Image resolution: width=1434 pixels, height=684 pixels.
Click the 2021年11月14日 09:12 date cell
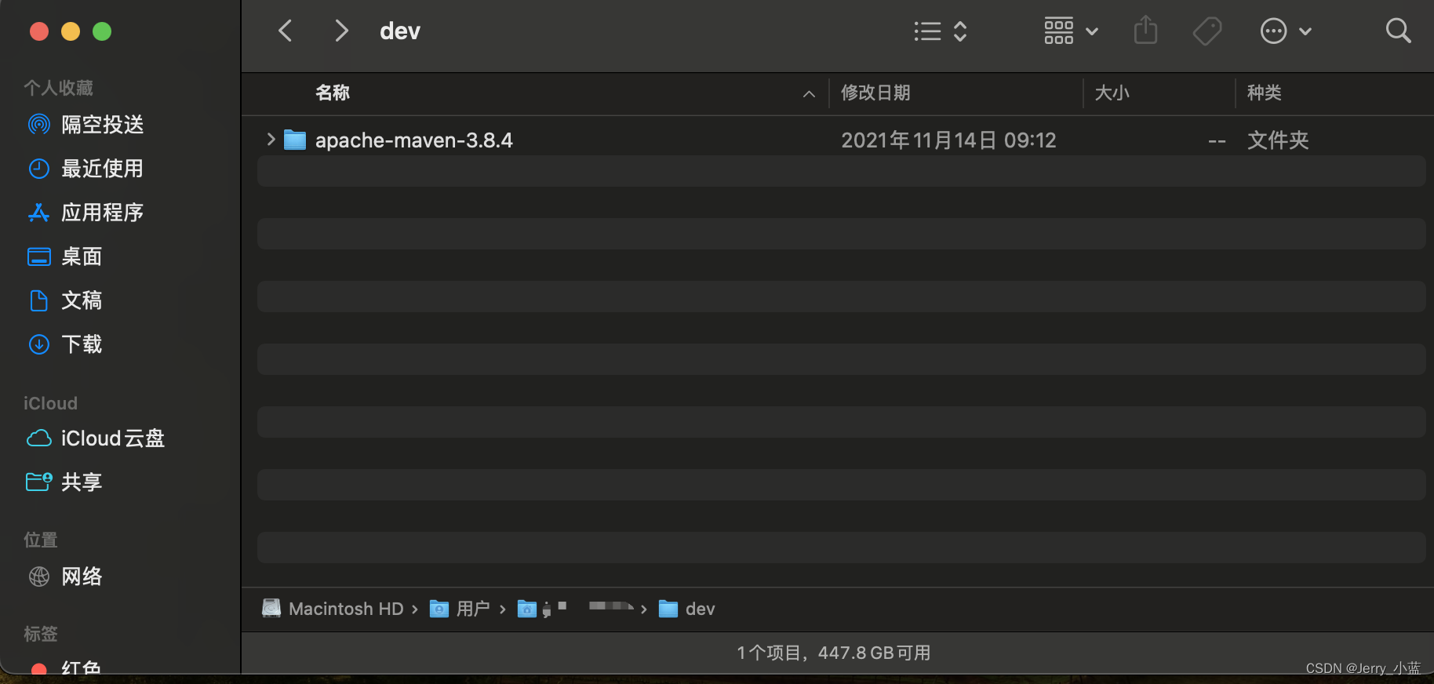pyautogui.click(x=948, y=140)
